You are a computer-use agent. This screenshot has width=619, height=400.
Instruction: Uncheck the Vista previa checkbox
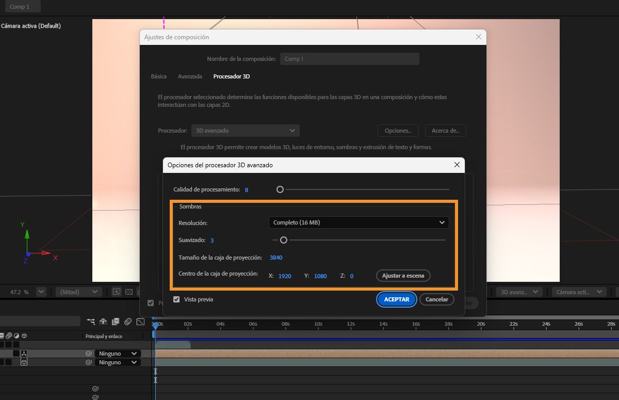176,299
